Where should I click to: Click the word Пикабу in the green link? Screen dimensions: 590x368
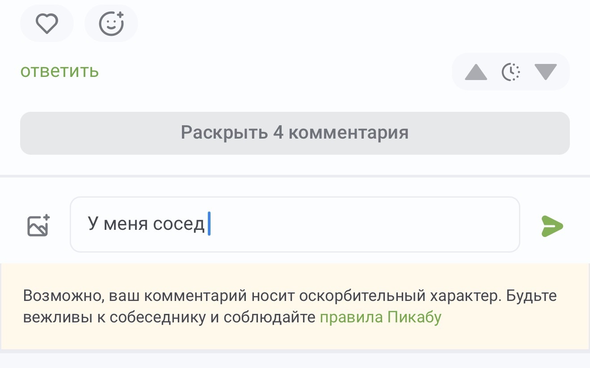pyautogui.click(x=415, y=317)
